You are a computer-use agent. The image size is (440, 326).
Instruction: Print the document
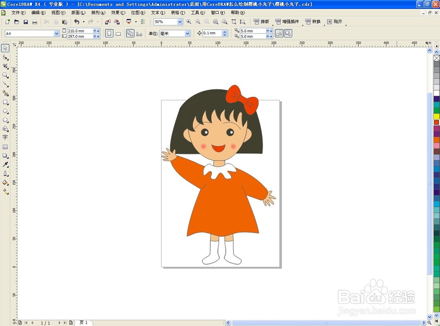coord(34,22)
